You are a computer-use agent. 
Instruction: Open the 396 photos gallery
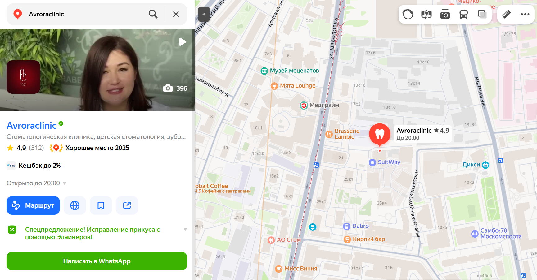click(x=175, y=88)
